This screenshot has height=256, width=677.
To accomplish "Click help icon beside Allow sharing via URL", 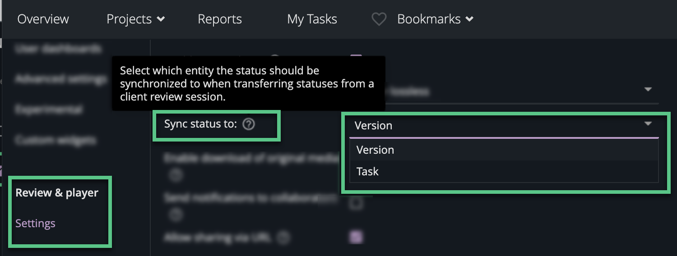I will tap(283, 237).
